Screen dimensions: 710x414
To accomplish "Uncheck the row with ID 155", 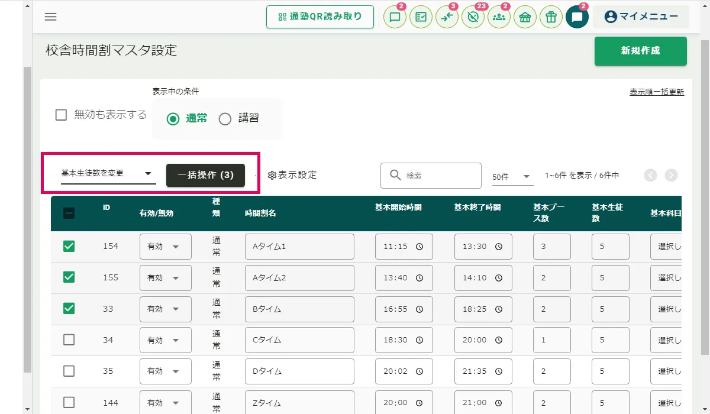I will tap(69, 277).
